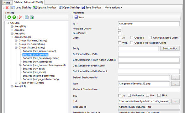The image size is (185, 113).
Task: Toggle Pass Params checkbox
Action: [x=119, y=33]
